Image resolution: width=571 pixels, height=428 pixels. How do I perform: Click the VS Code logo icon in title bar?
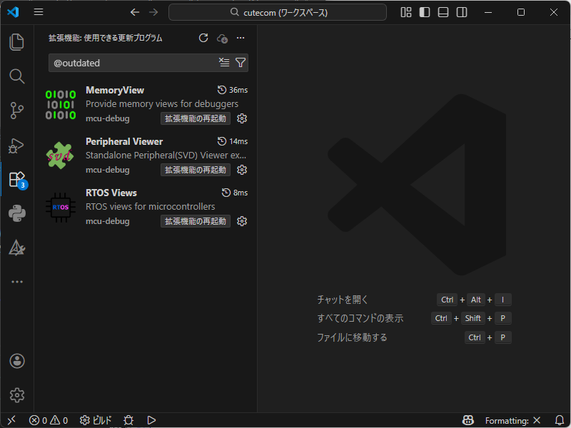point(13,12)
